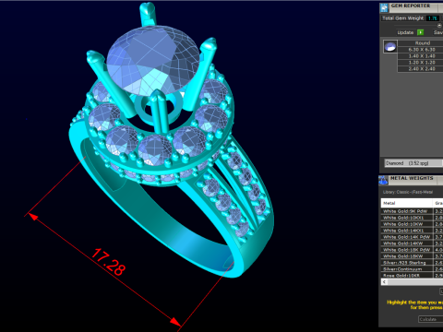Select Rose Gold:10KR row
This screenshot has width=443, height=332.
[413, 276]
